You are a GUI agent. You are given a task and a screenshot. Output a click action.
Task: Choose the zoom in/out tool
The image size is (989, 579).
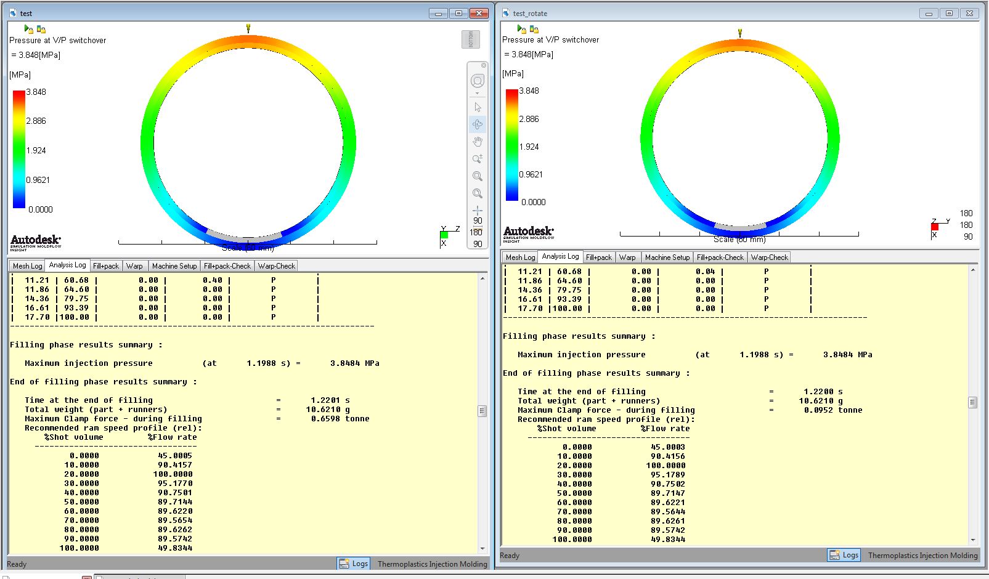[478, 159]
